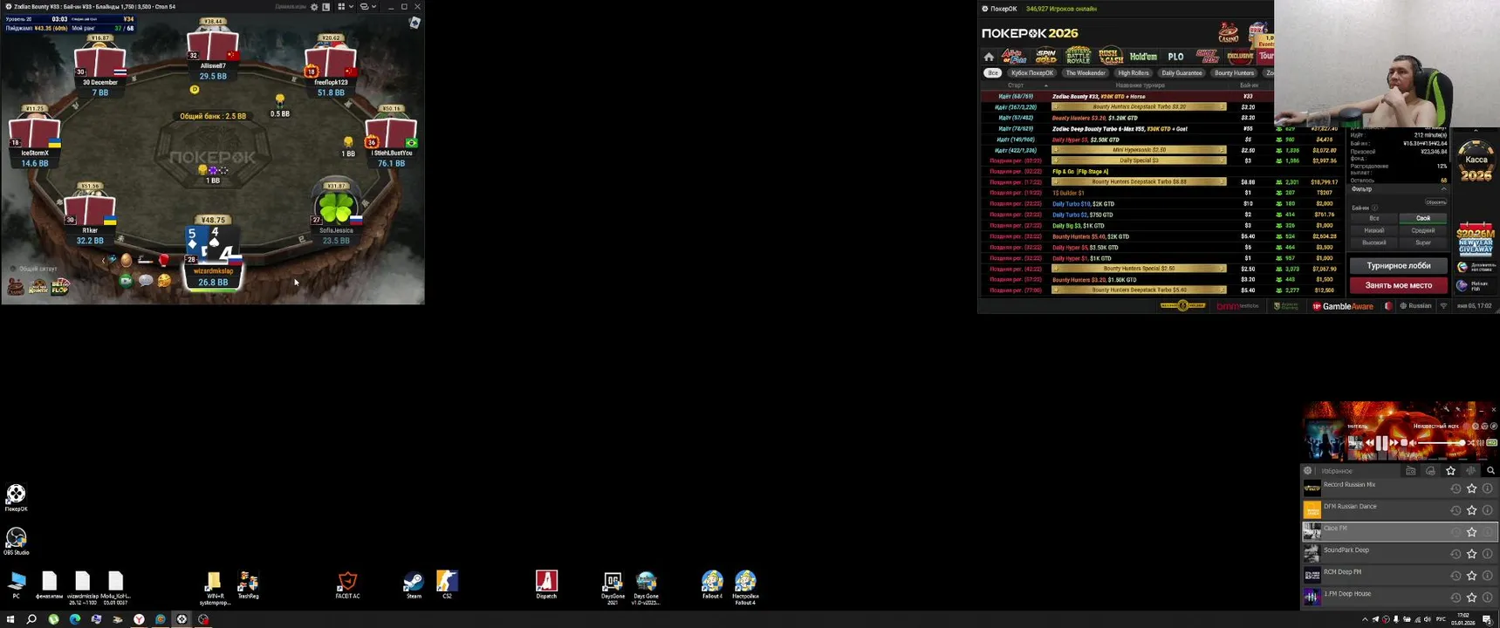Switch to the PLO tab
This screenshot has width=1500, height=628.
coord(1175,57)
